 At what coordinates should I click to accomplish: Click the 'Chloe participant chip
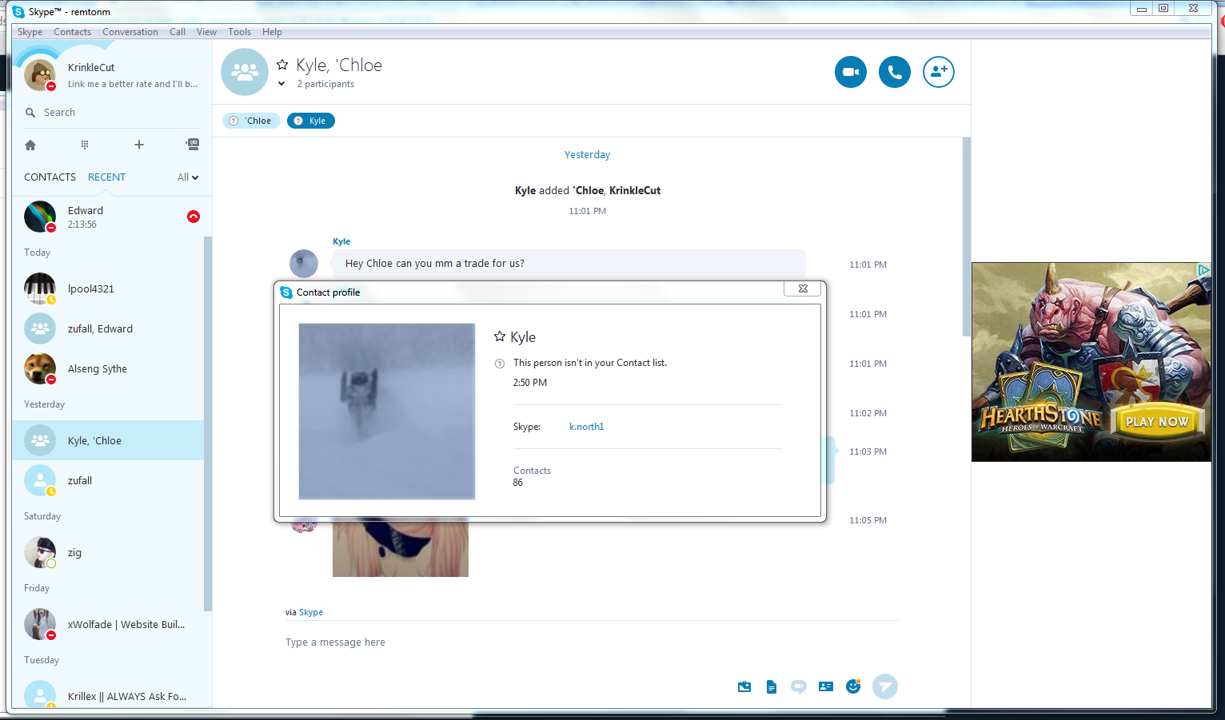click(251, 121)
